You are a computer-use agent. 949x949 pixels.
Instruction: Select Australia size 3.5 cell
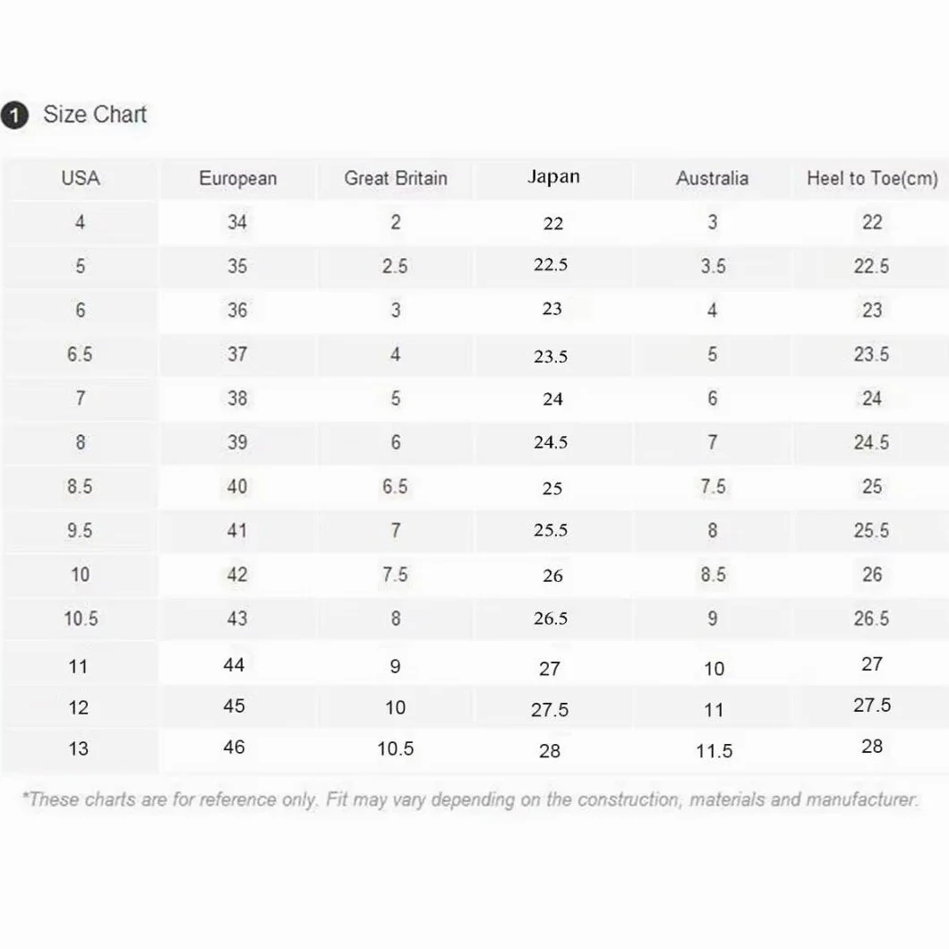[x=713, y=266]
